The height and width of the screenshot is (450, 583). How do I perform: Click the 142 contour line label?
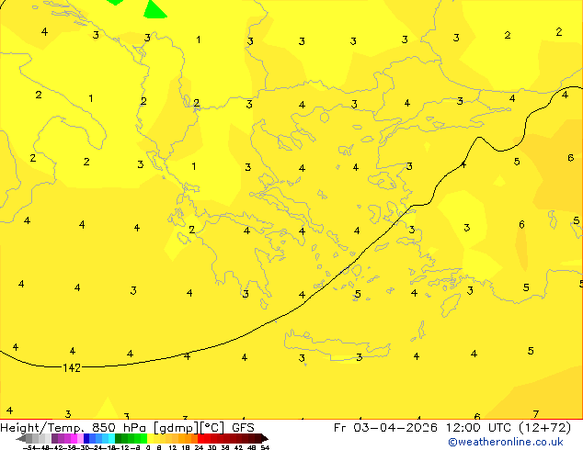(72, 368)
